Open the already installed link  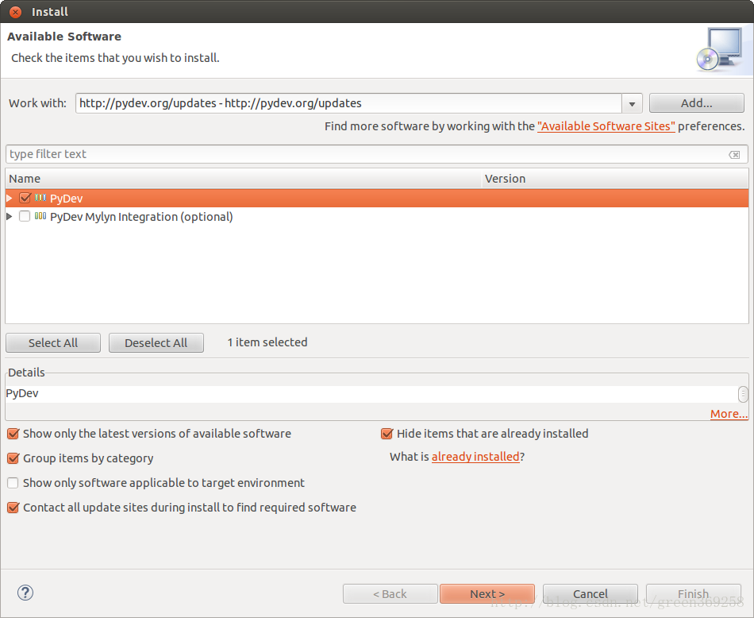click(475, 456)
